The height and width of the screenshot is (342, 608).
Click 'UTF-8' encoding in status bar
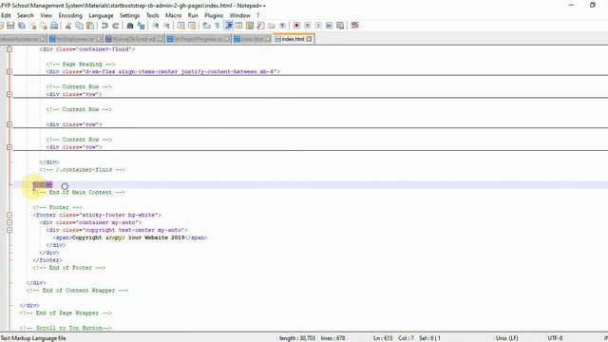coord(555,338)
